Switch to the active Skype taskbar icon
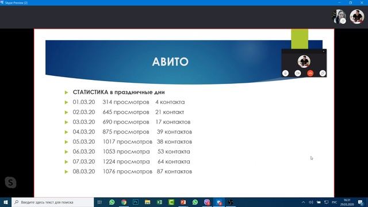Image resolution: width=368 pixels, height=207 pixels. 219,202
